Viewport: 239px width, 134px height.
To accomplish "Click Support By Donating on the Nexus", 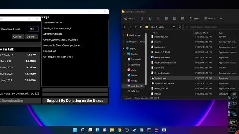I will pos(75,101).
